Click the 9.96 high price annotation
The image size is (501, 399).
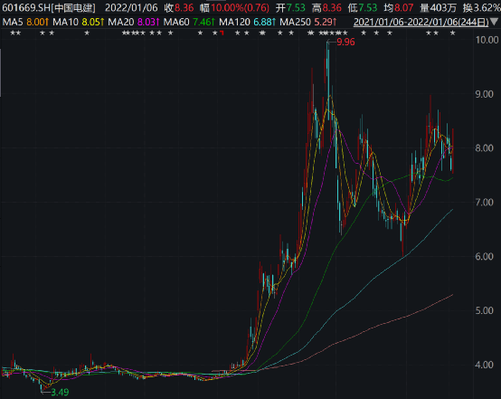tap(345, 42)
